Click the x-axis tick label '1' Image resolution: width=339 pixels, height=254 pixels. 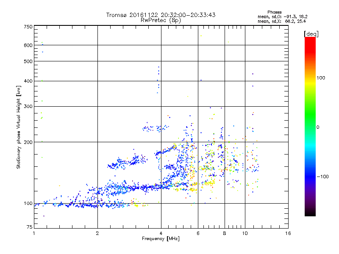click(34, 233)
